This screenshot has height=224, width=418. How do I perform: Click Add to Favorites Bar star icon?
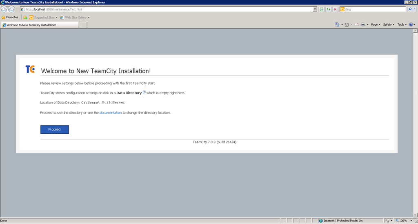pos(25,17)
